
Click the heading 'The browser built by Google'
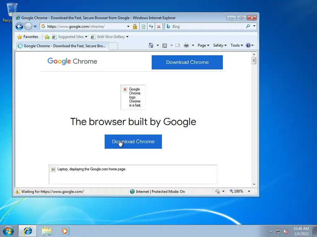[133, 122]
